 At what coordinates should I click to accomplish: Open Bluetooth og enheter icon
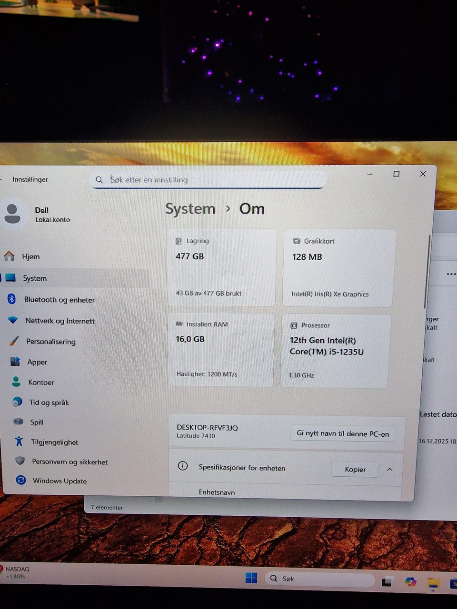click(x=12, y=299)
